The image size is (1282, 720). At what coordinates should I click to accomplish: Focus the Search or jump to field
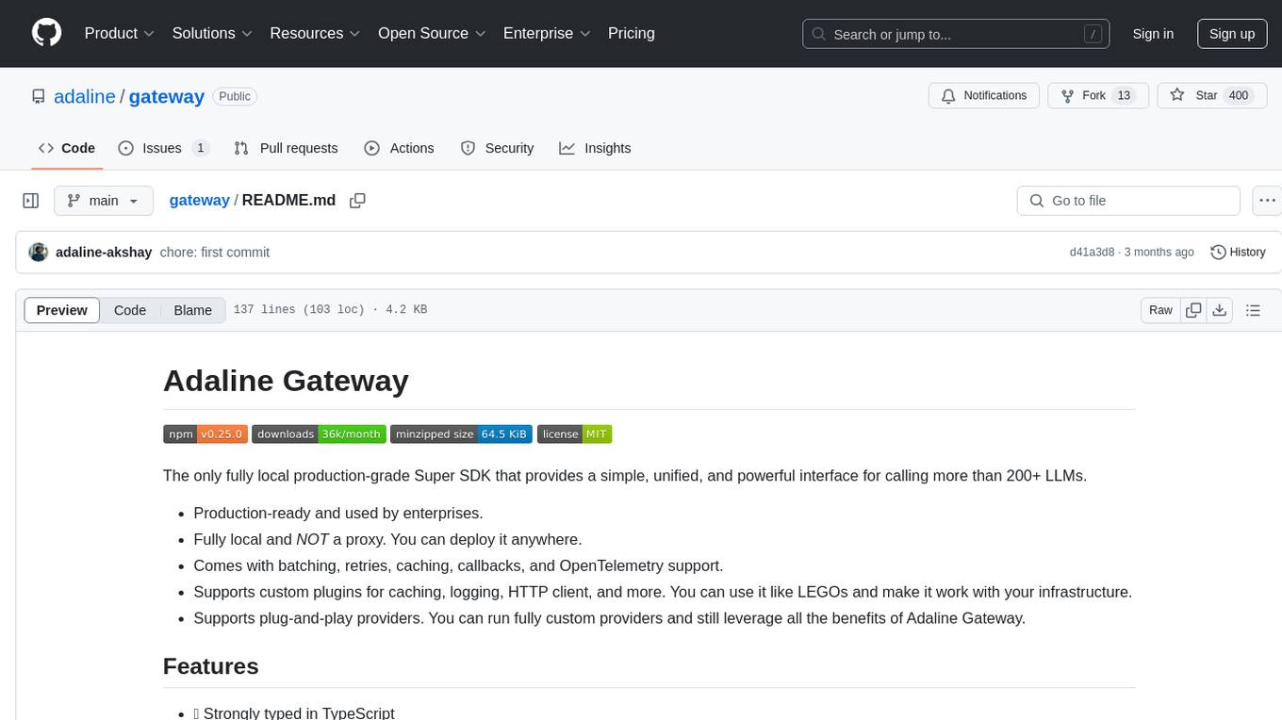click(x=956, y=34)
